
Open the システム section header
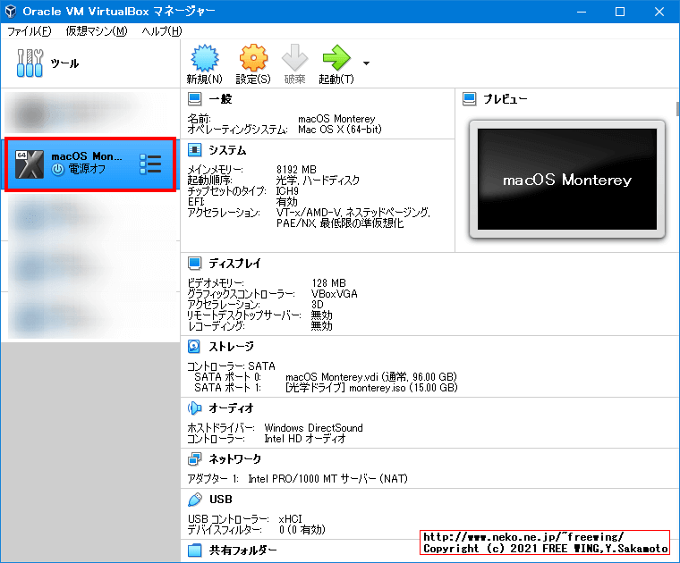[227, 150]
